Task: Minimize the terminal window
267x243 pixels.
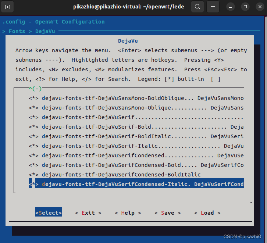Action: (231, 7)
